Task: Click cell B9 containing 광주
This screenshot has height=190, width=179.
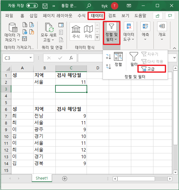Action: click(x=44, y=130)
